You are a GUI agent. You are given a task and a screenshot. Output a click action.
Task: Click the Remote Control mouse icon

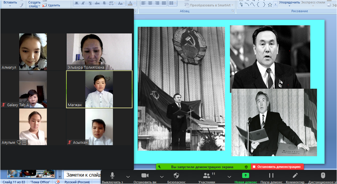323,176
